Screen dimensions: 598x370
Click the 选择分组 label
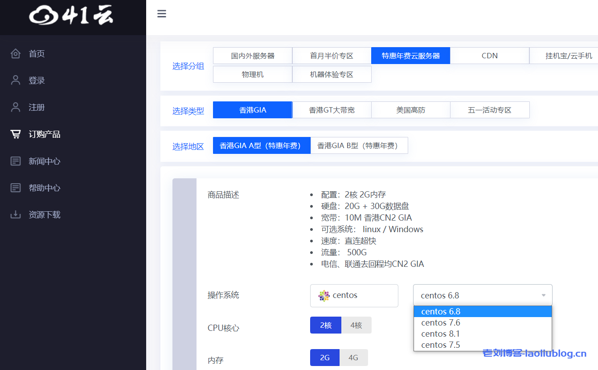pyautogui.click(x=188, y=66)
